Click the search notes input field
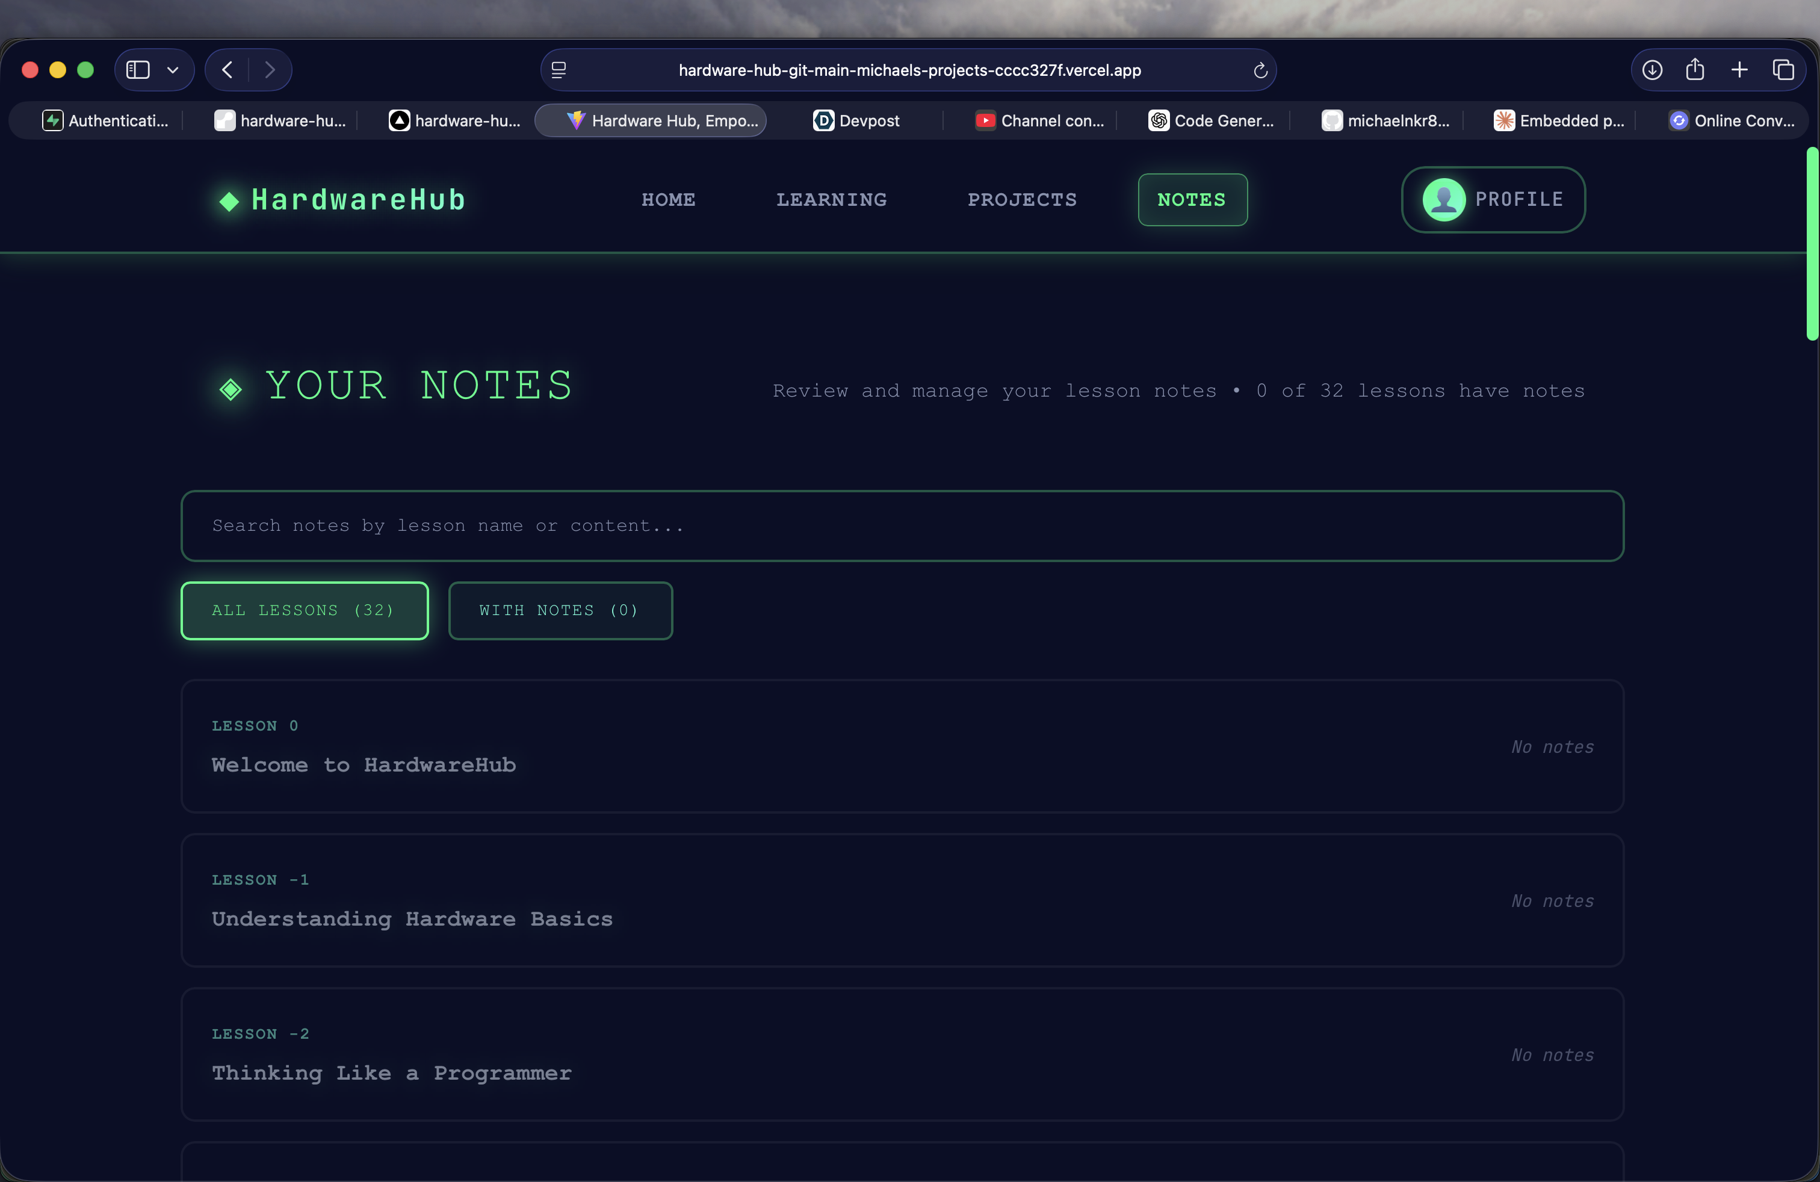This screenshot has width=1820, height=1182. (902, 526)
